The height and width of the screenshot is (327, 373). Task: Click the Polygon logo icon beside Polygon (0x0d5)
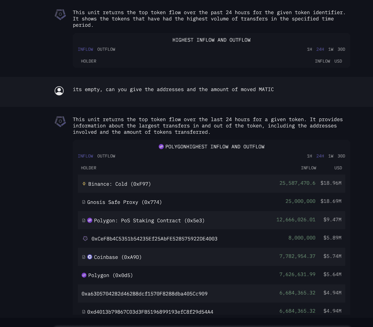84,275
